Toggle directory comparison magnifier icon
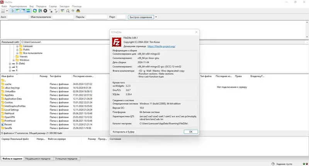This screenshot has height=166, width=309. [x=68, y=11]
